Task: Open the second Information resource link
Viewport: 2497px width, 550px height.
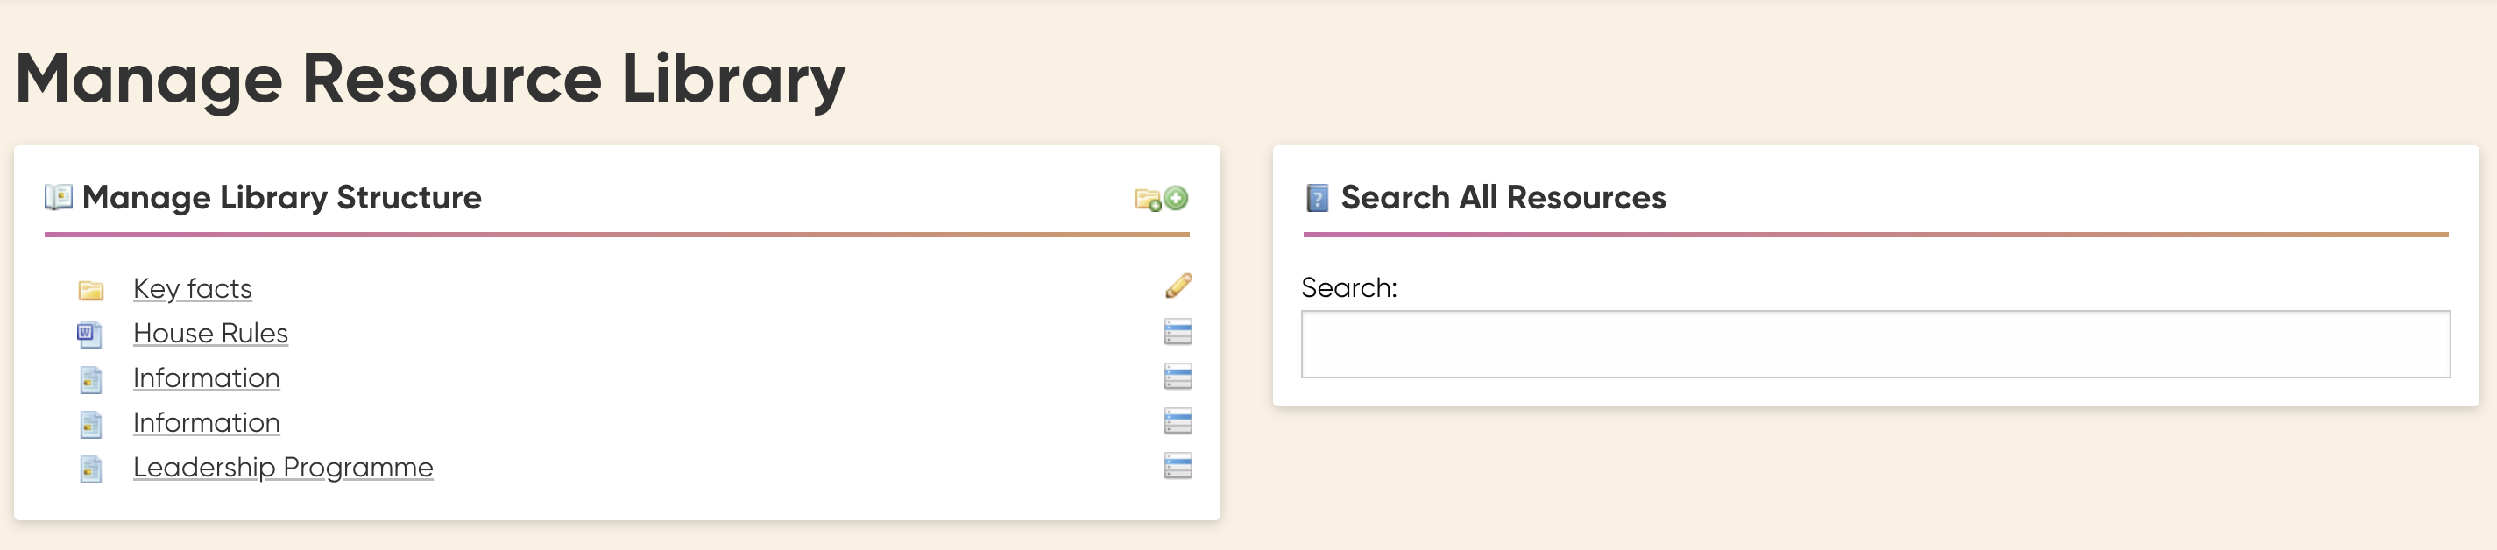Action: click(x=207, y=422)
